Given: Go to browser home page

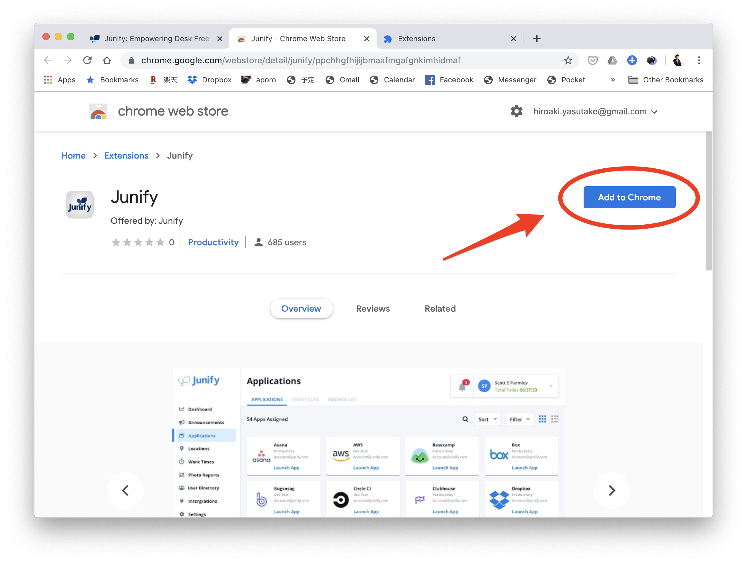Looking at the screenshot, I should tap(107, 61).
